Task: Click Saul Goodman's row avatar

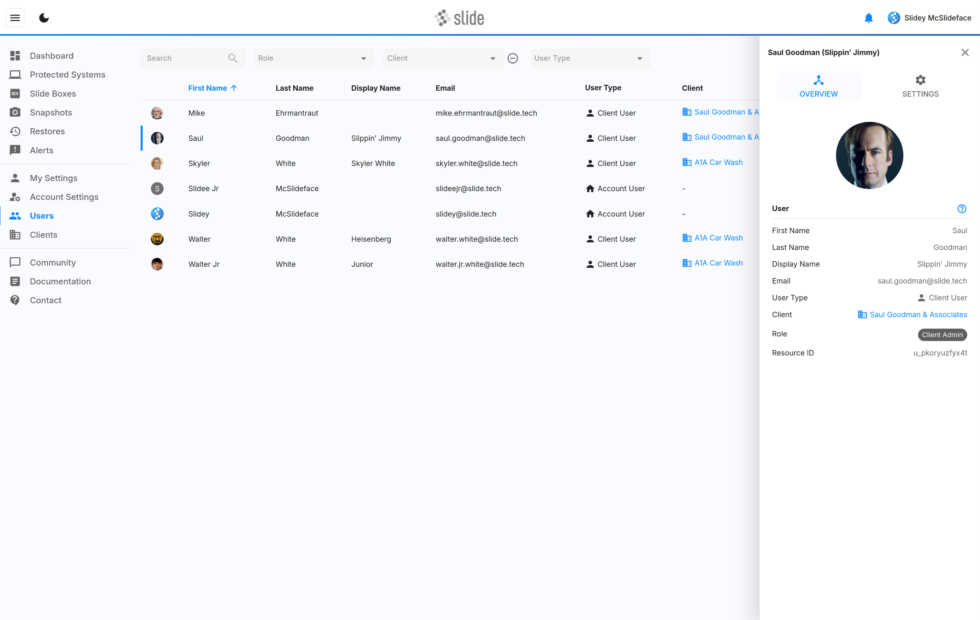Action: tap(157, 138)
